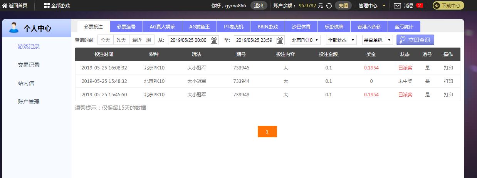Screen dimensions: 477x178
Task: Open calendar icon for start date
Action: click(x=214, y=40)
